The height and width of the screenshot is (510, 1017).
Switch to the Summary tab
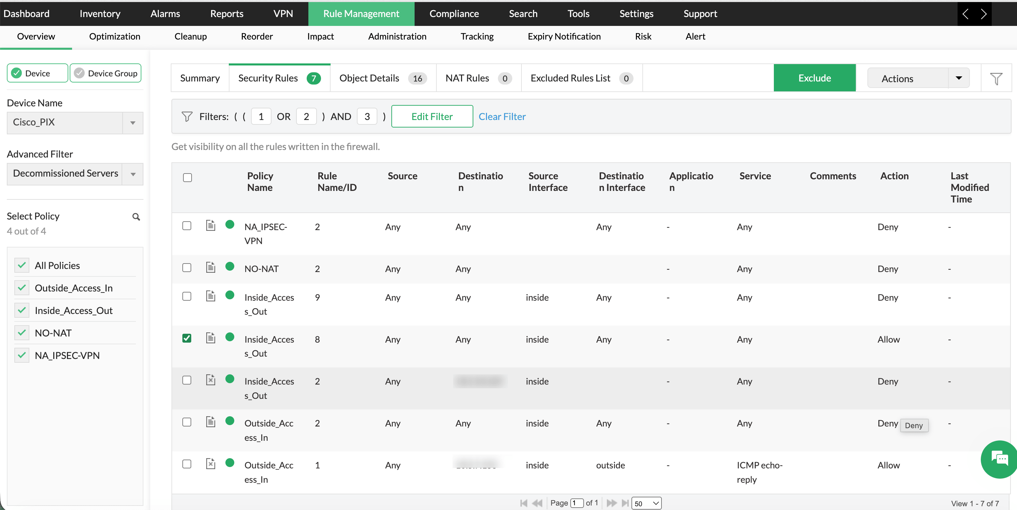pyautogui.click(x=200, y=78)
